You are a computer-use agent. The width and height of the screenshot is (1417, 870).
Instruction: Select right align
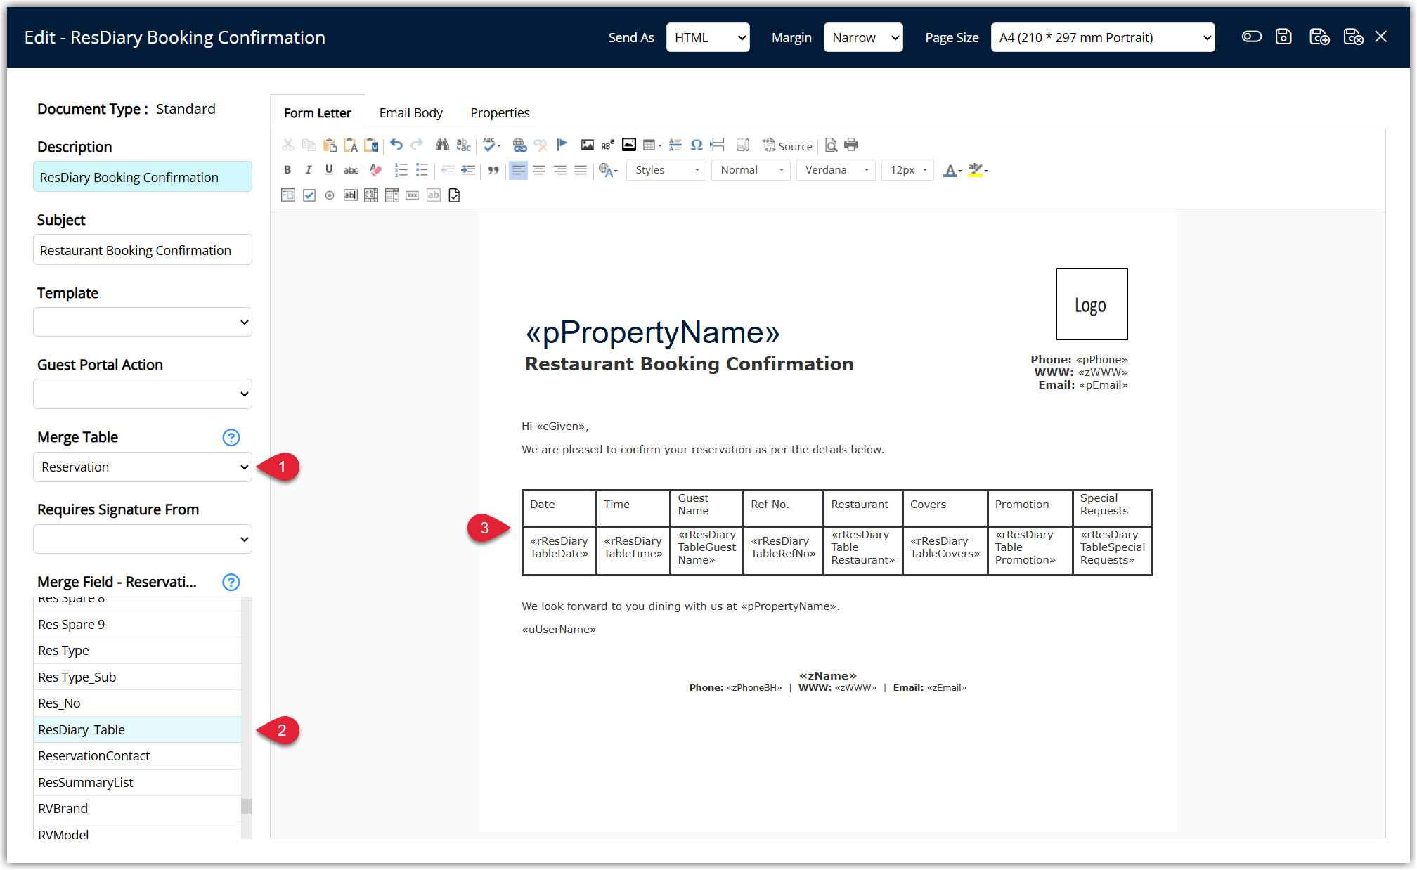tap(560, 170)
